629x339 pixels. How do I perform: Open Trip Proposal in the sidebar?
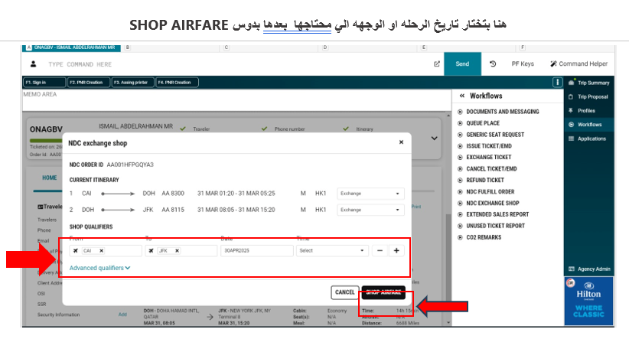tap(588, 96)
